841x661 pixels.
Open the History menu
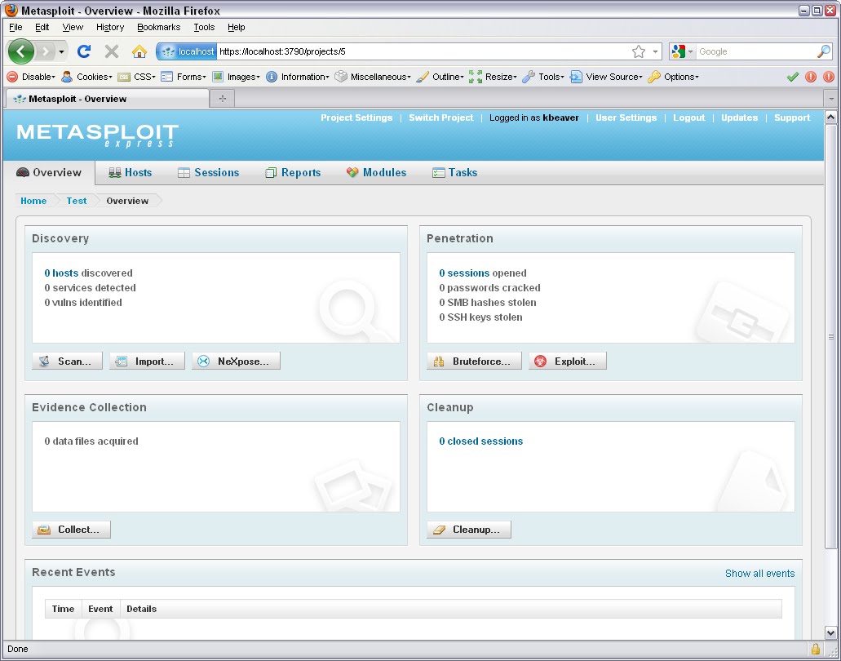[x=110, y=27]
